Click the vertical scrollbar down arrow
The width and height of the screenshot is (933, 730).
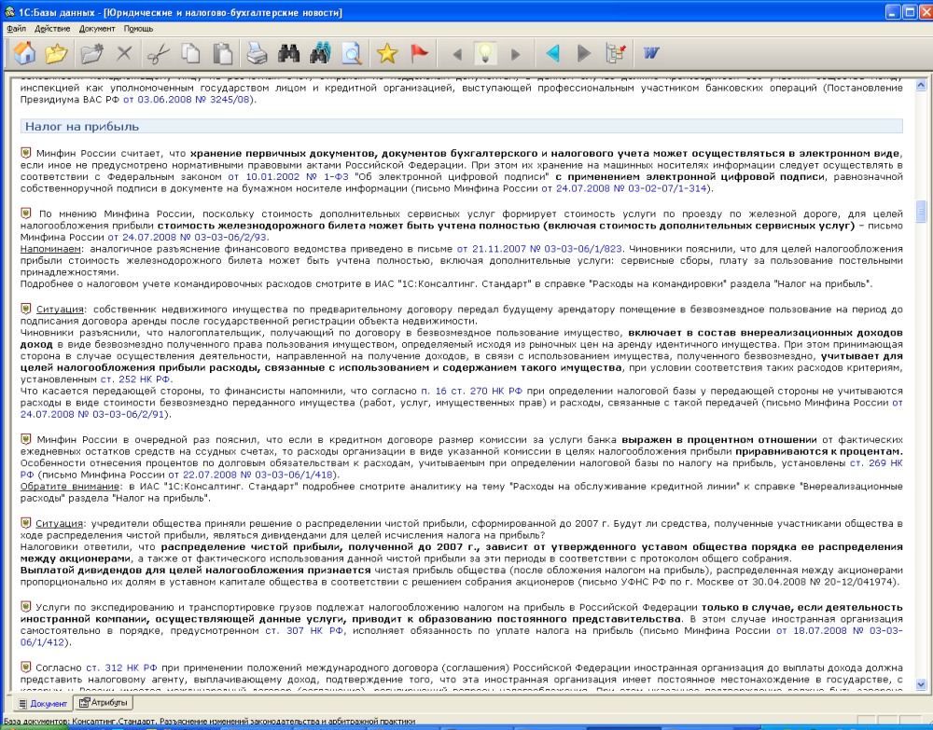[x=922, y=687]
